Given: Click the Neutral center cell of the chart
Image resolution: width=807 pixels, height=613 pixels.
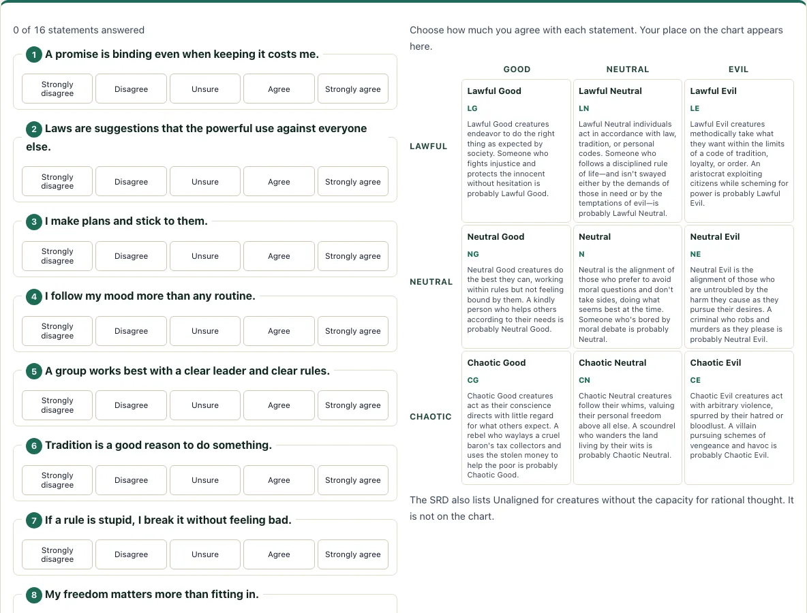Looking at the screenshot, I should pyautogui.click(x=627, y=287).
